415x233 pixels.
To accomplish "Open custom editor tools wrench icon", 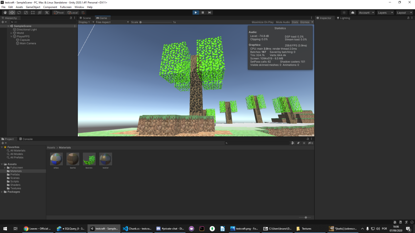I will [x=47, y=12].
